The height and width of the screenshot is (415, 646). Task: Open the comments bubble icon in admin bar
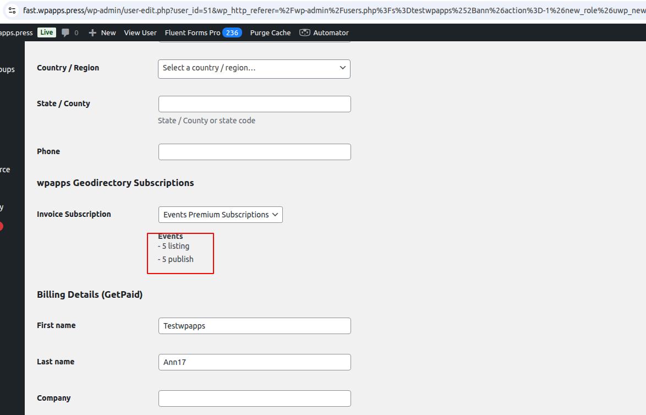click(66, 32)
